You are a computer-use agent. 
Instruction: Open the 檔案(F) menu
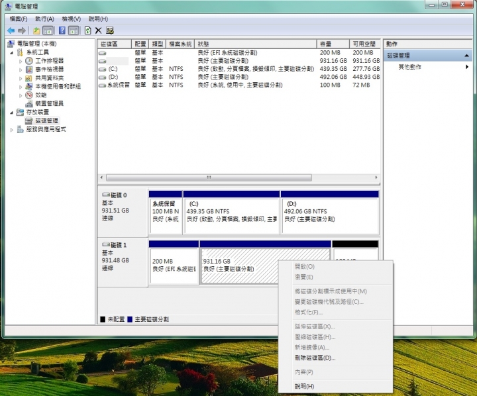click(x=19, y=19)
